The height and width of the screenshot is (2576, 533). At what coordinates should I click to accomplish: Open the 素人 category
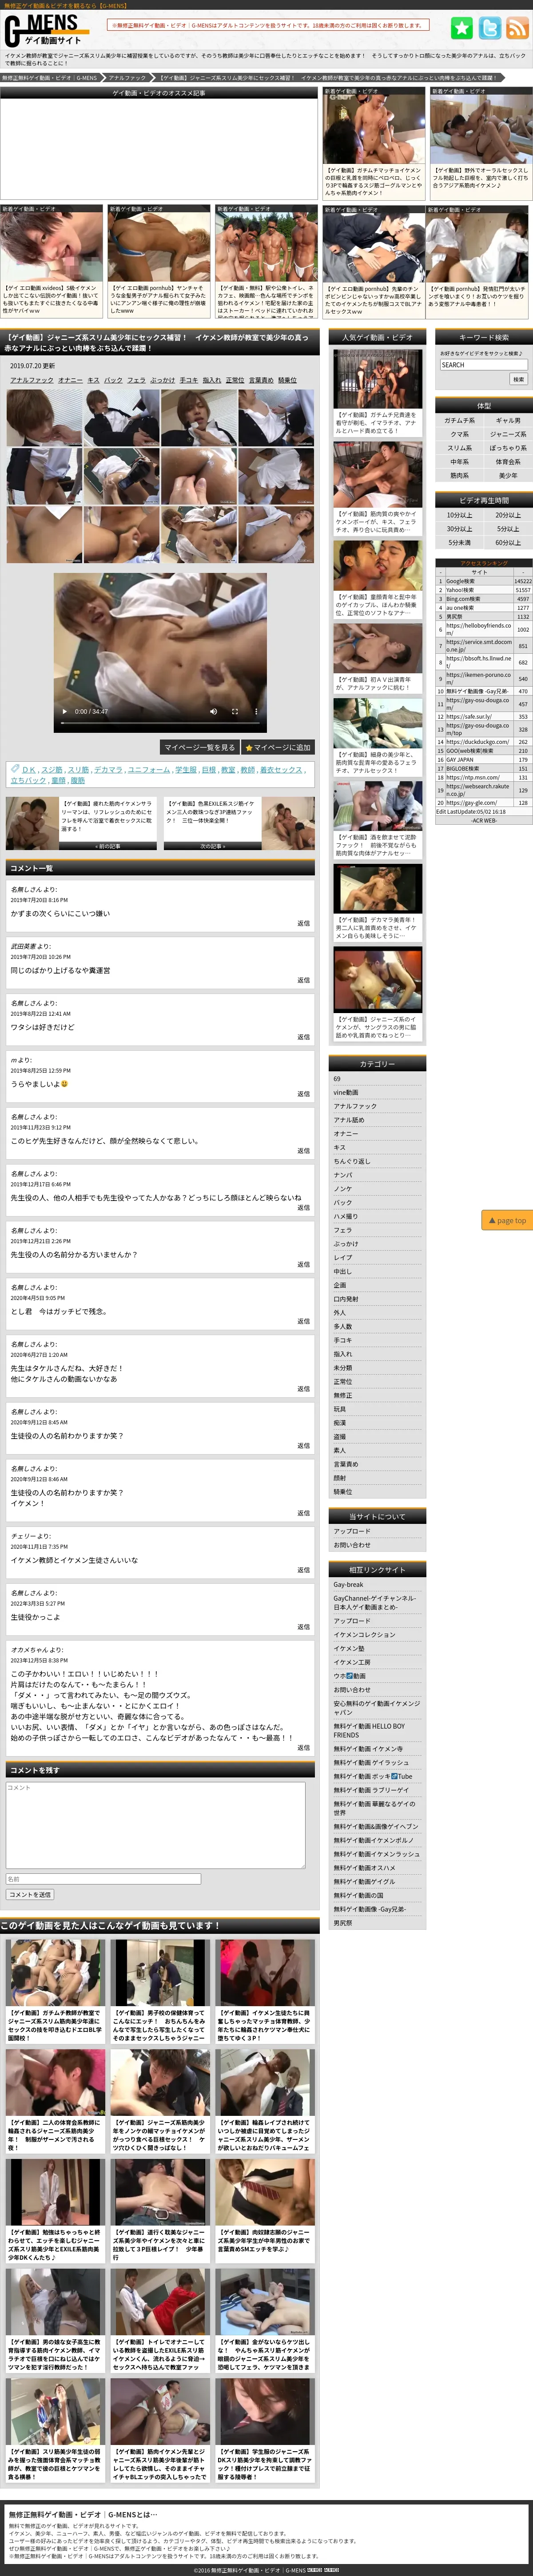coord(340,1450)
